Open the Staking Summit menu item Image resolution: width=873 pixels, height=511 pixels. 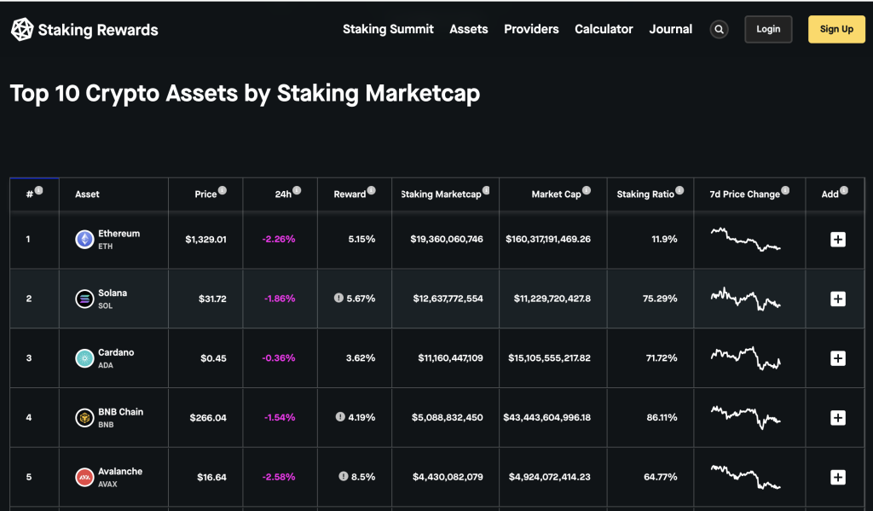tap(388, 30)
